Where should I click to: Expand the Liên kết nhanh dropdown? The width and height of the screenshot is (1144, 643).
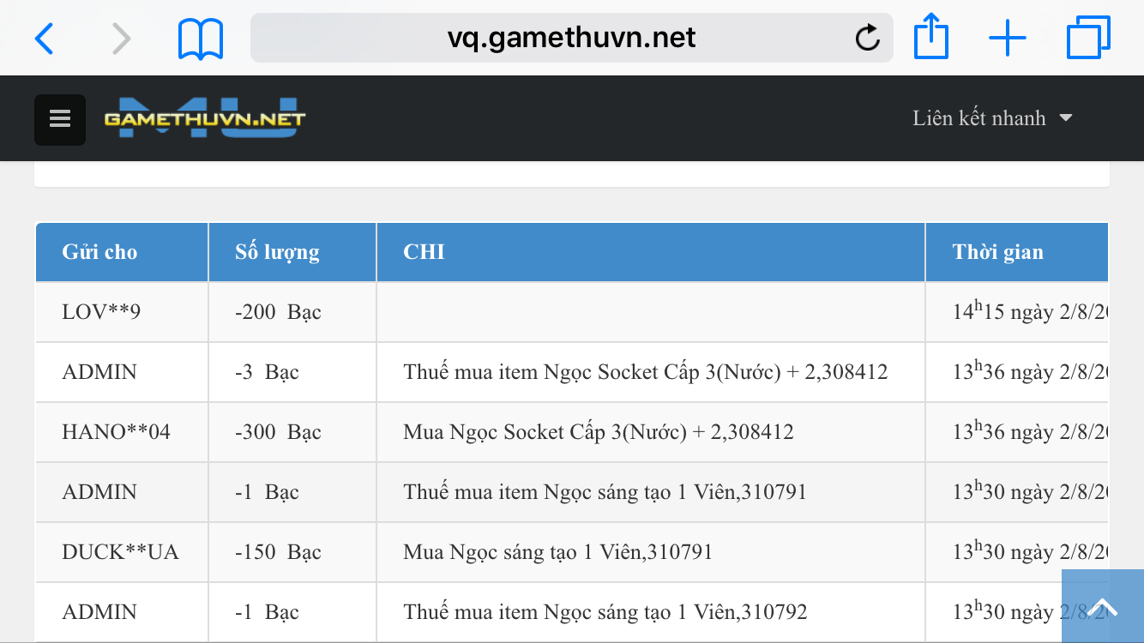(992, 118)
